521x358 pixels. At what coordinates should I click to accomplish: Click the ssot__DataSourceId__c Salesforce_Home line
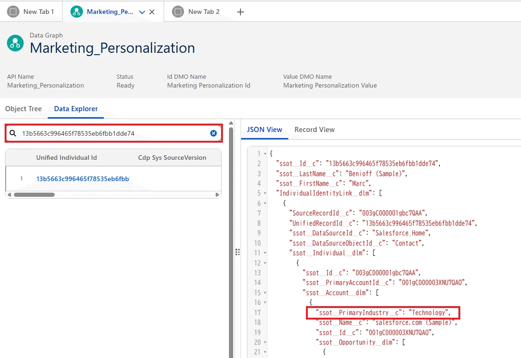pyautogui.click(x=360, y=233)
